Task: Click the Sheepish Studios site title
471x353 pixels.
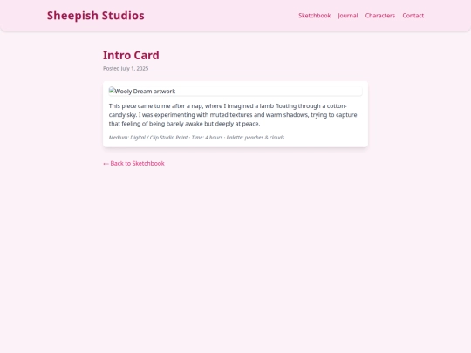Action: click(96, 16)
